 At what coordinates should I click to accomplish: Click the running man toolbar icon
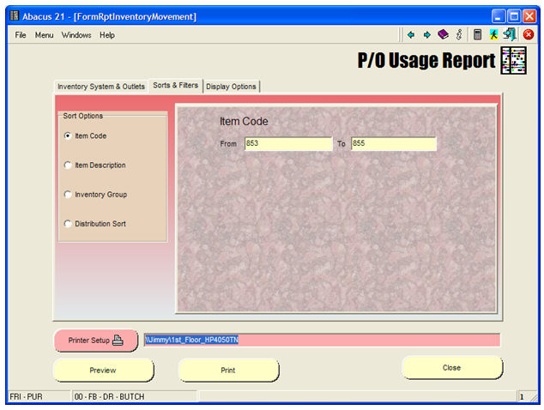coord(494,35)
